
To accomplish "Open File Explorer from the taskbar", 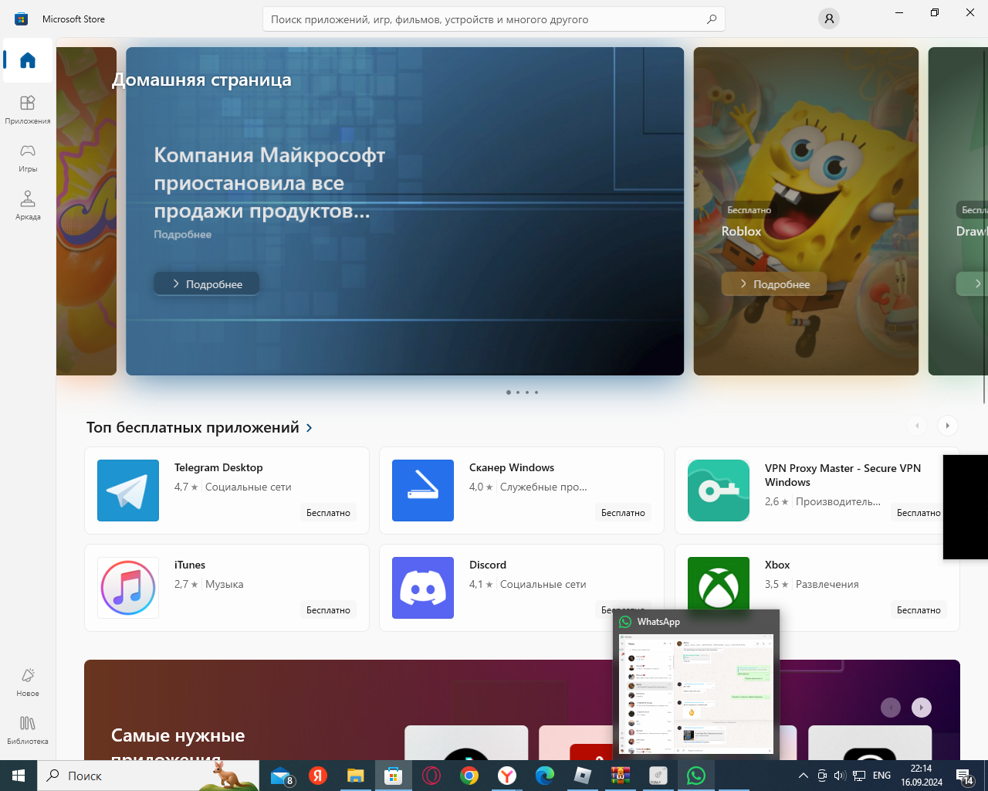I will 356,776.
